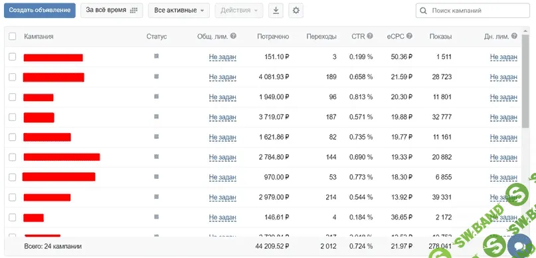Set daily limit Не задан in 20 882 impressions row
Viewport: 536px width, 258px height.
[503, 157]
